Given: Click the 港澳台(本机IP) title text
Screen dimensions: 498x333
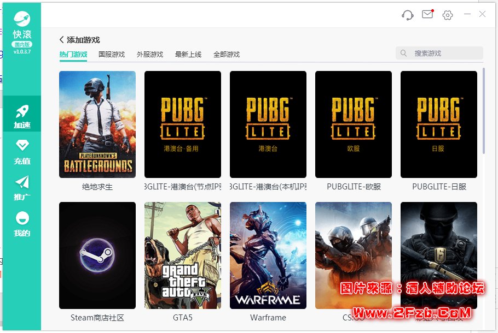Looking at the screenshot, I should pyautogui.click(x=268, y=187).
